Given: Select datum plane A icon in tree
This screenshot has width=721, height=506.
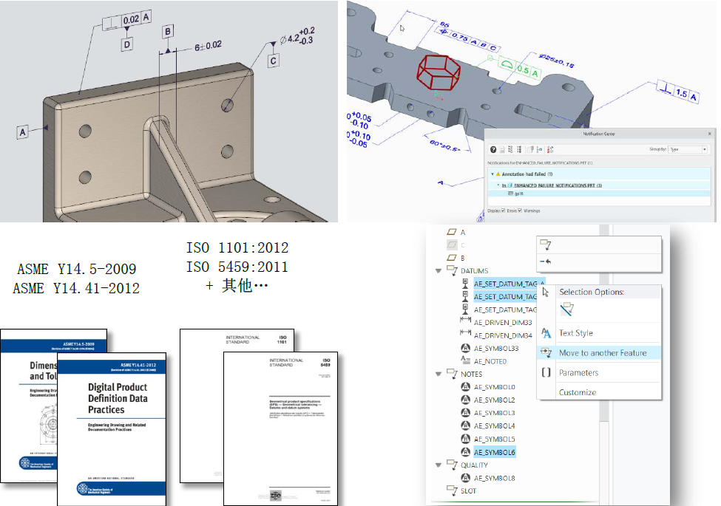Looking at the screenshot, I should click(451, 232).
